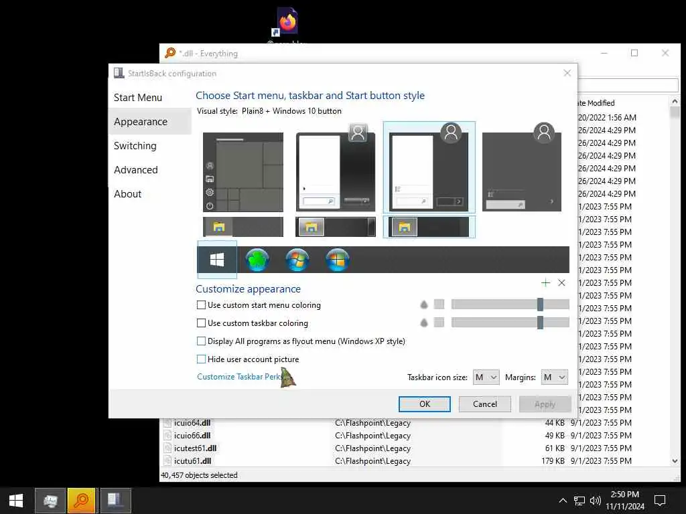
Task: Click the Windows Start button on taskbar
Action: pos(16,501)
